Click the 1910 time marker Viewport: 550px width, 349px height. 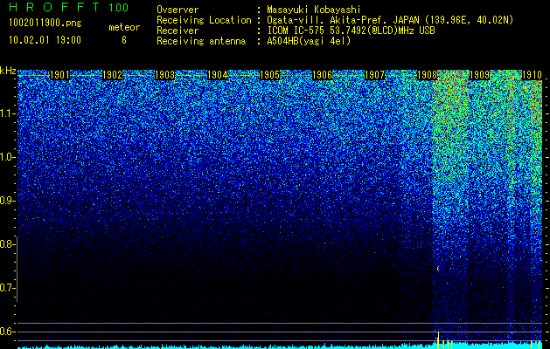tap(533, 75)
